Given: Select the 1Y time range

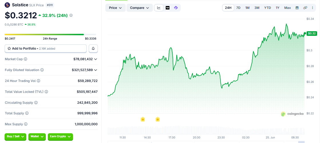Looking at the screenshot, I should pyautogui.click(x=278, y=8).
